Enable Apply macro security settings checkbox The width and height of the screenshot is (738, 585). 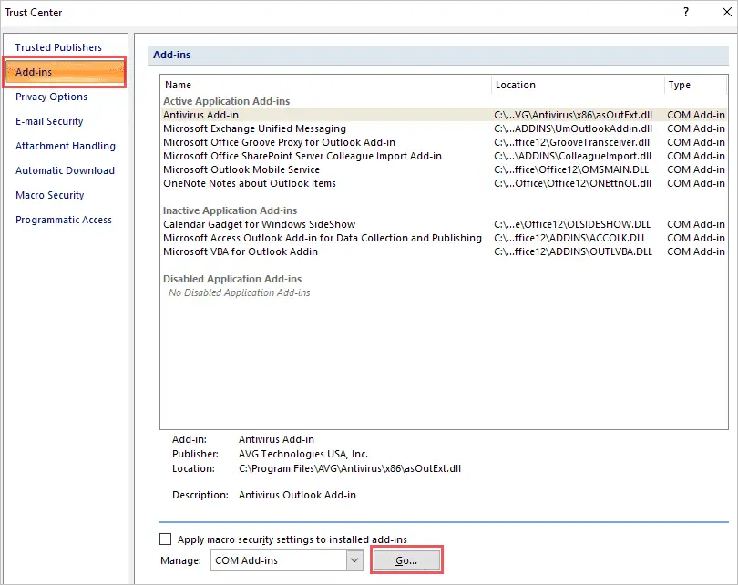point(165,539)
